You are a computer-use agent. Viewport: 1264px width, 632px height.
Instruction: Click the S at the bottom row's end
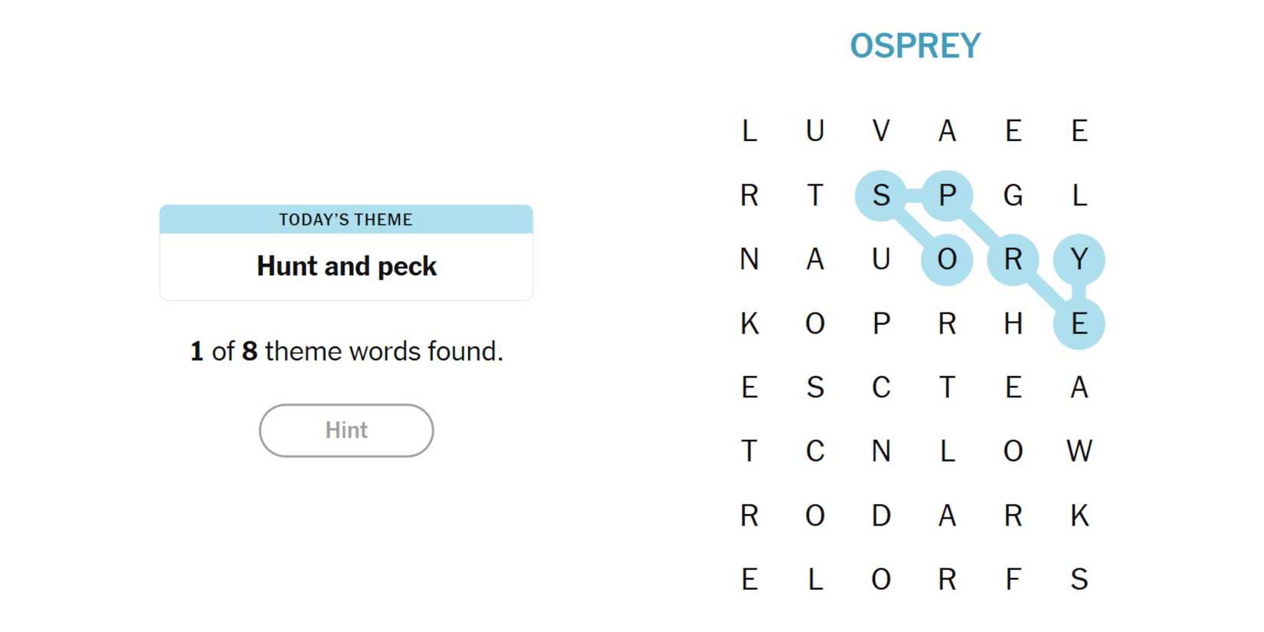click(x=1079, y=579)
